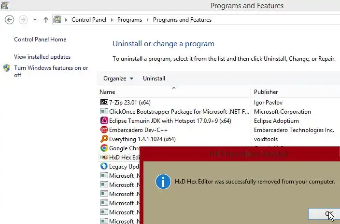Select the voidtools publisher cell
The image size is (340, 224).
266,139
